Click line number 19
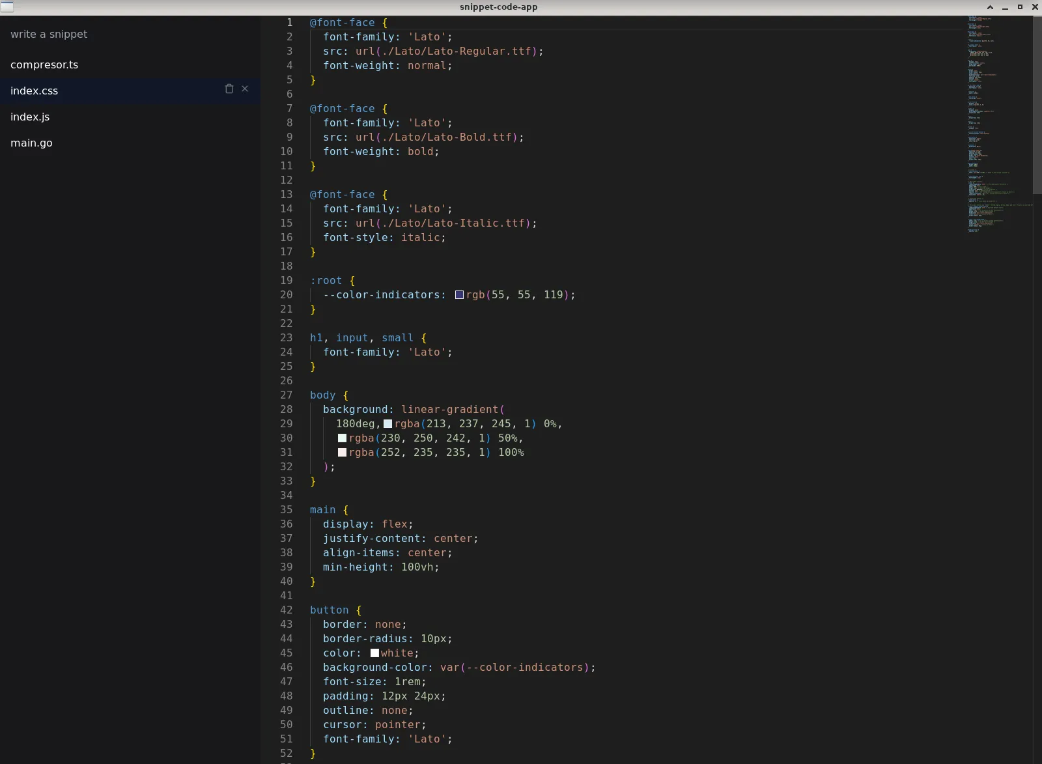Screen dimensions: 1042x764 click(x=287, y=281)
